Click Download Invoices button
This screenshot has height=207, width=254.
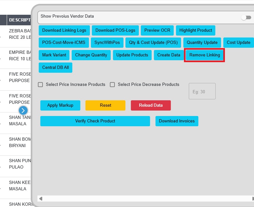pos(177,121)
